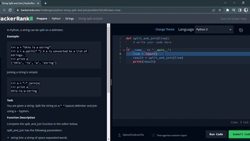Viewport: 250px width, 141px height.
Task: Click the Submit Code button
Action: click(239, 134)
